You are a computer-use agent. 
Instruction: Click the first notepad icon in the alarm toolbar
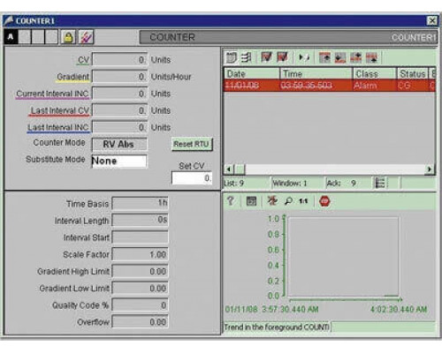point(232,57)
